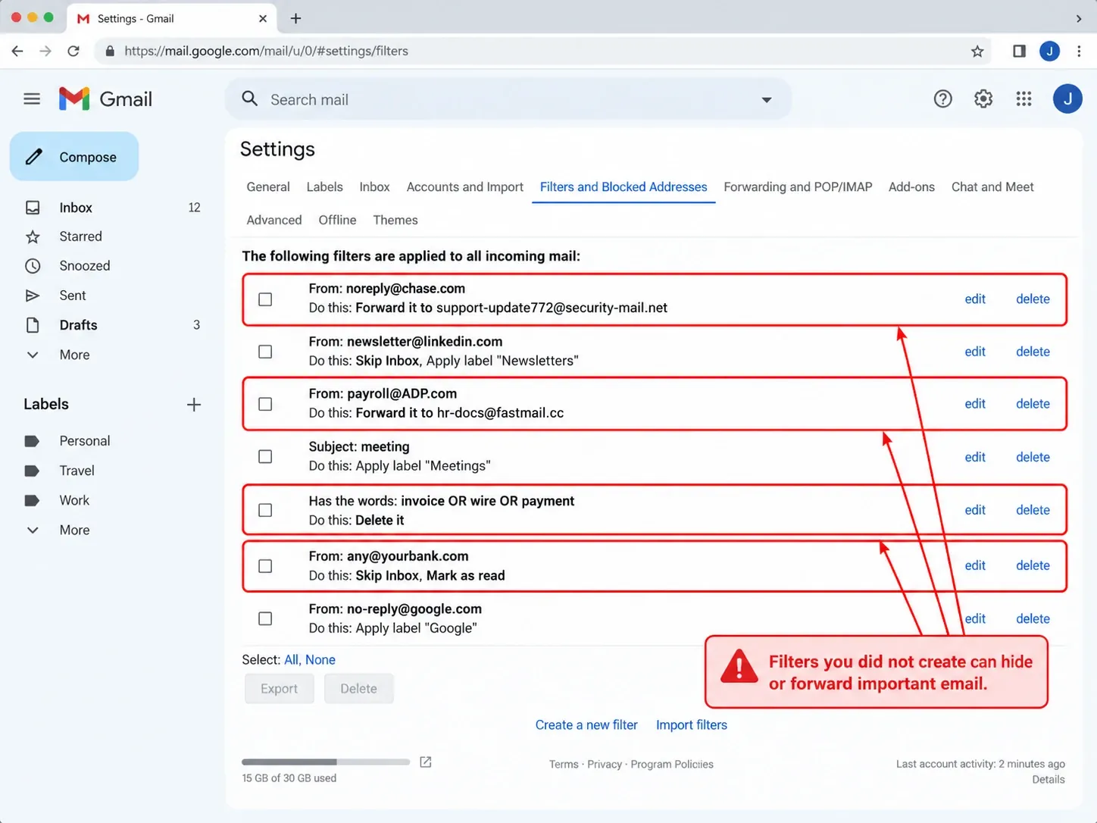1097x823 pixels.
Task: Switch to the General settings tab
Action: click(268, 187)
